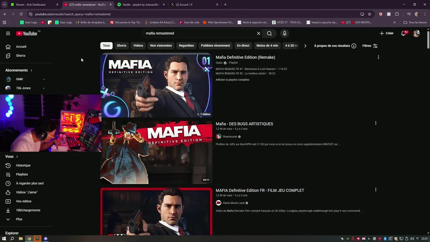The height and width of the screenshot is (242, 430).
Task: Select the Non visionnées filter chip
Action: (161, 46)
